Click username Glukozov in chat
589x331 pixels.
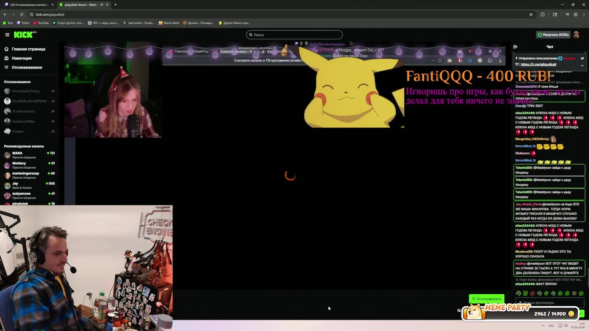[x=523, y=153]
